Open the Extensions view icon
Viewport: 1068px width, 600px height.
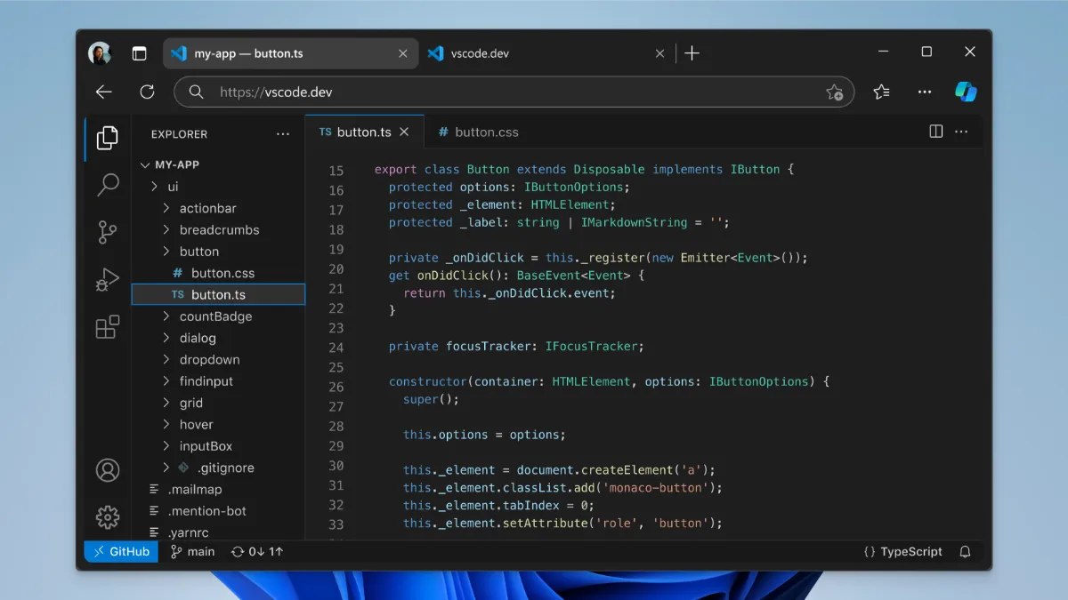[108, 327]
